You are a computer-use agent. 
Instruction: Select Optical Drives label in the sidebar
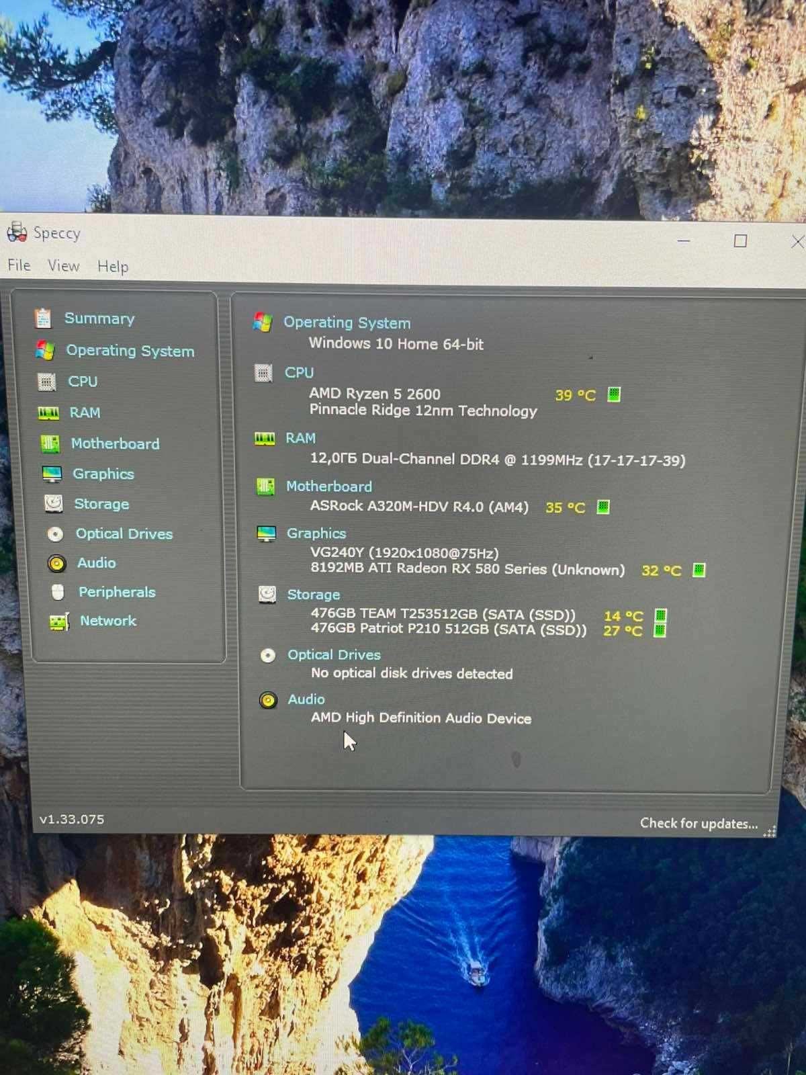[x=124, y=533]
